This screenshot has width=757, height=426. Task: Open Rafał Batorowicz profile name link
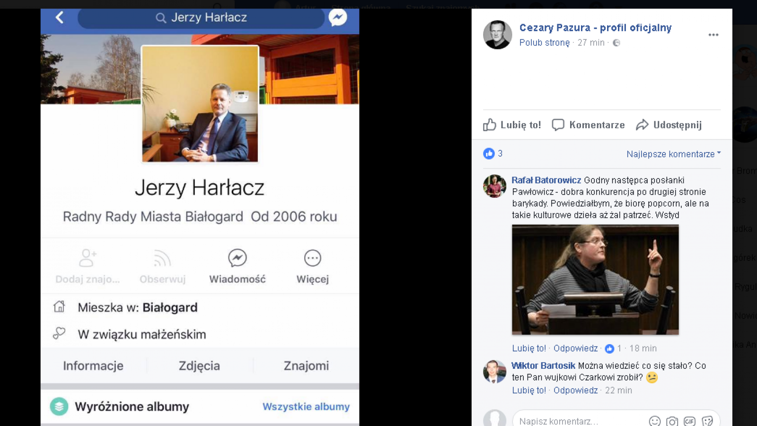pyautogui.click(x=546, y=180)
